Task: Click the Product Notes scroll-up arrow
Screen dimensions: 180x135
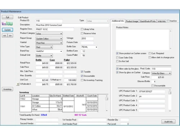Action: coord(170,31)
